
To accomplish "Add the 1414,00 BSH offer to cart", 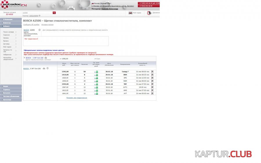I will pos(152,75).
